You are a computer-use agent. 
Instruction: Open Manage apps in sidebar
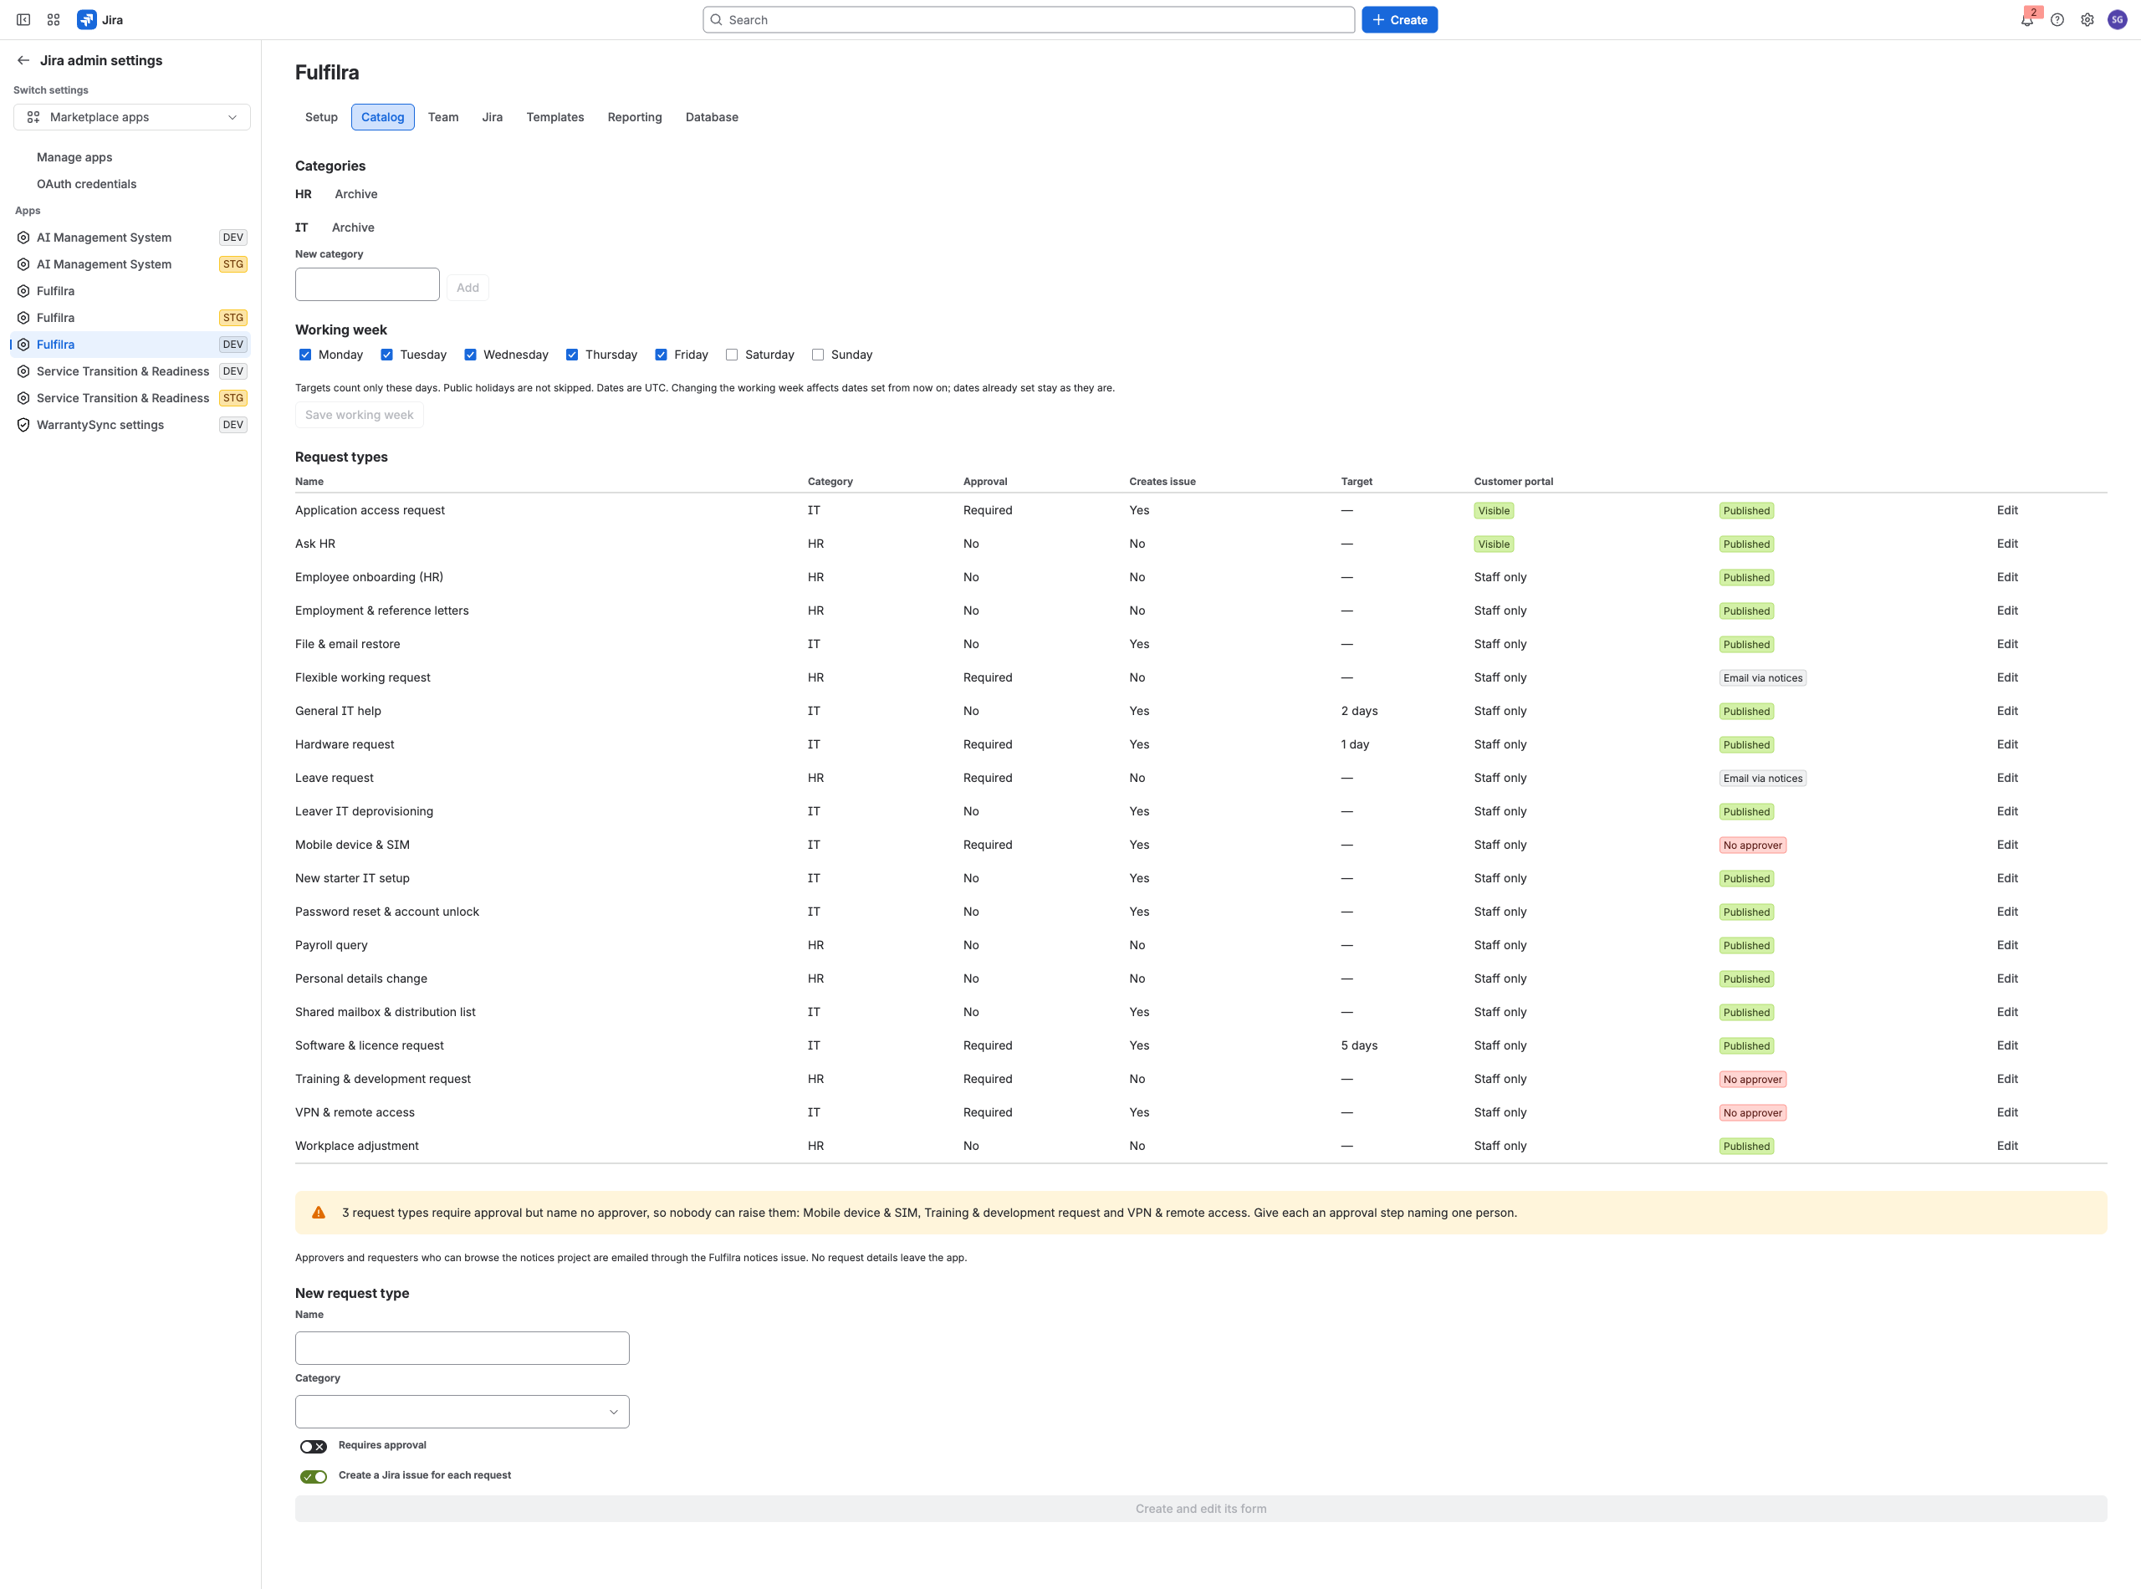click(75, 158)
